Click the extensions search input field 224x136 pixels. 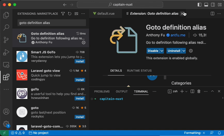pos(52,23)
